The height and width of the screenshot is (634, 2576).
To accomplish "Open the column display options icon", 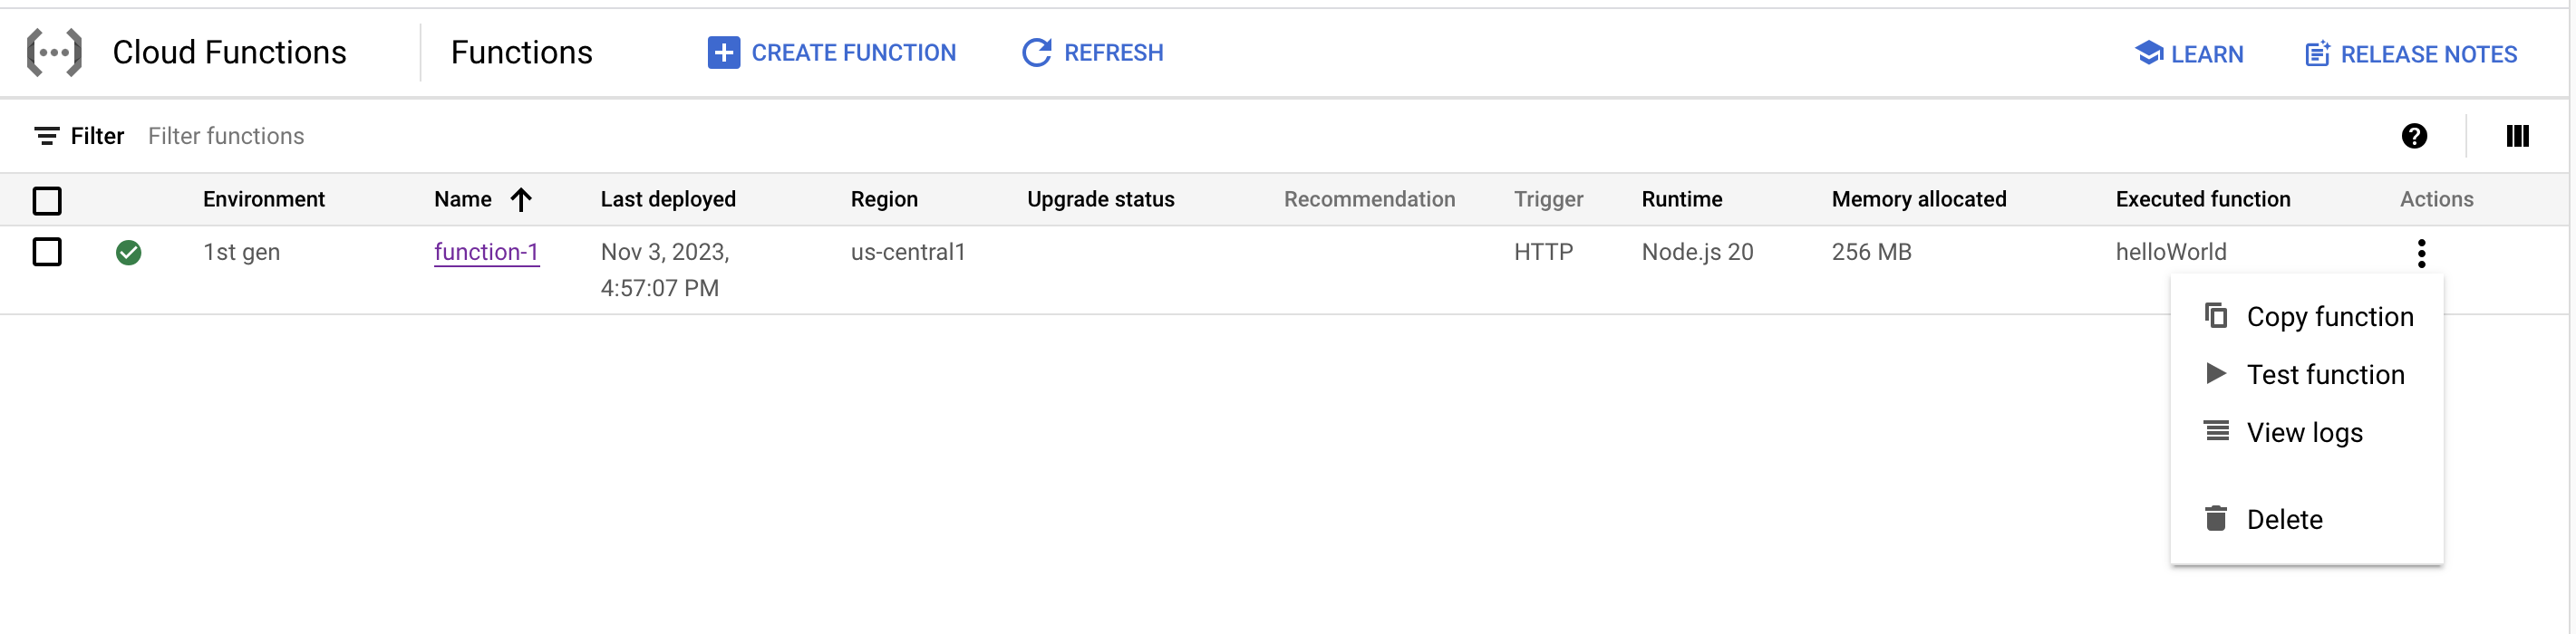I will (2519, 136).
